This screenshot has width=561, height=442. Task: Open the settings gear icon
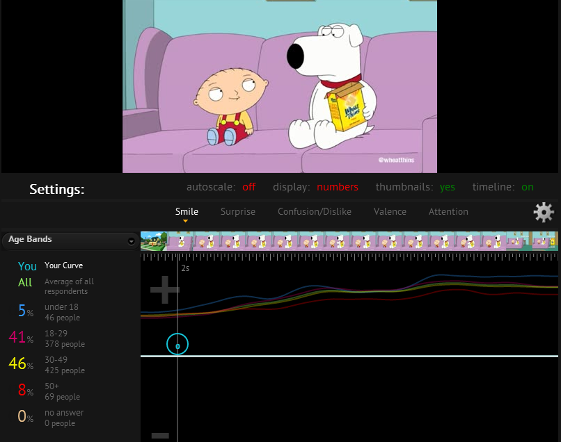[x=544, y=212]
